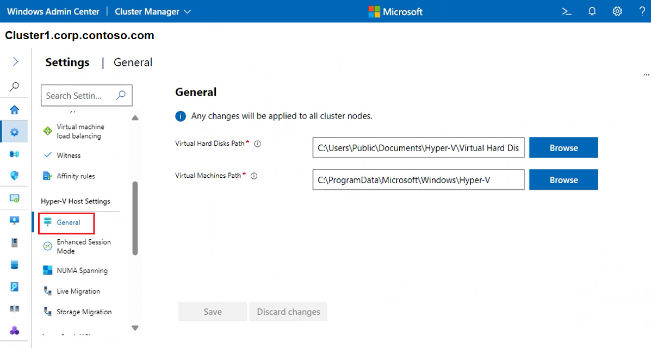Click the Virtual Machines Path input field
This screenshot has height=348, width=651.
tap(418, 179)
